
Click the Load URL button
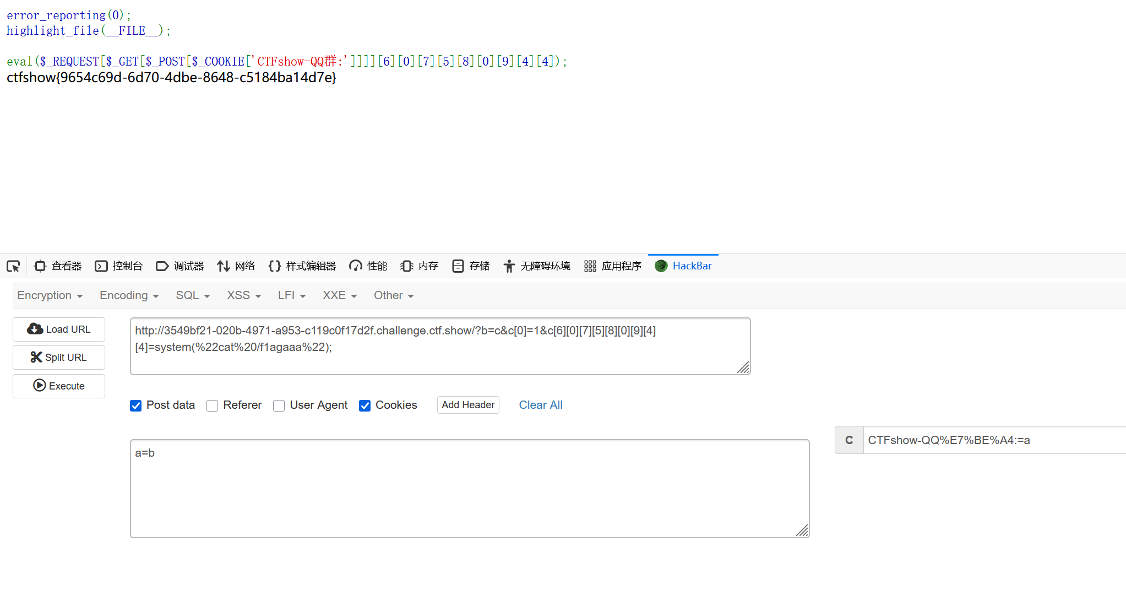[x=59, y=329]
